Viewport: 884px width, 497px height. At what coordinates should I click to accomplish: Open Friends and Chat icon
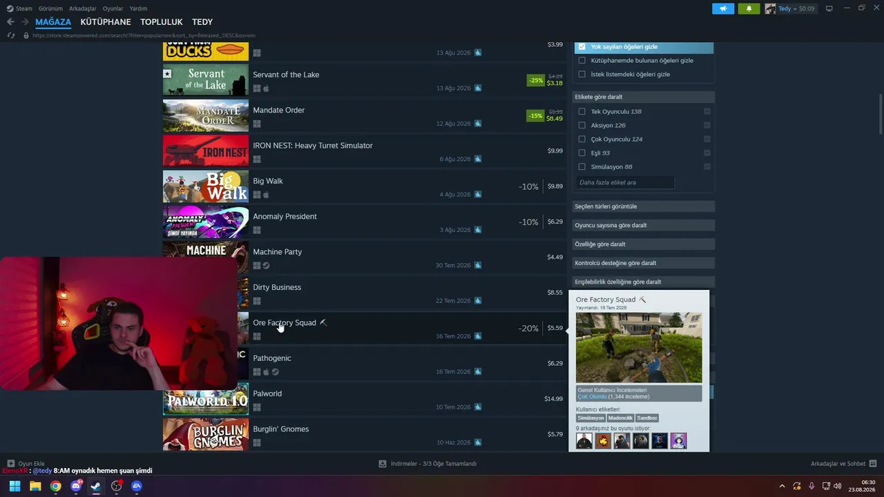[x=873, y=464]
